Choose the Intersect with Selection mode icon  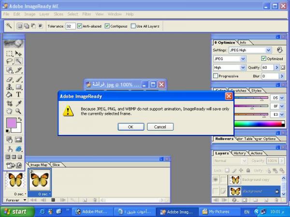[x=40, y=26]
